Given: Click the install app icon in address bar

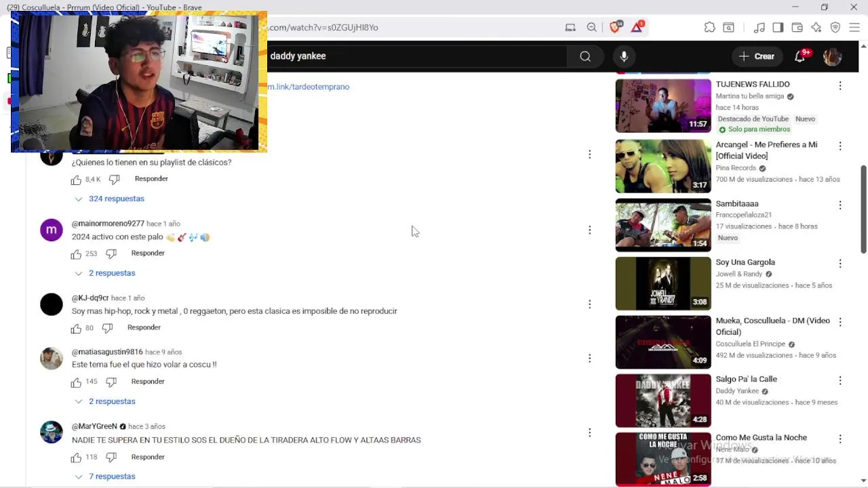Looking at the screenshot, I should tap(570, 27).
